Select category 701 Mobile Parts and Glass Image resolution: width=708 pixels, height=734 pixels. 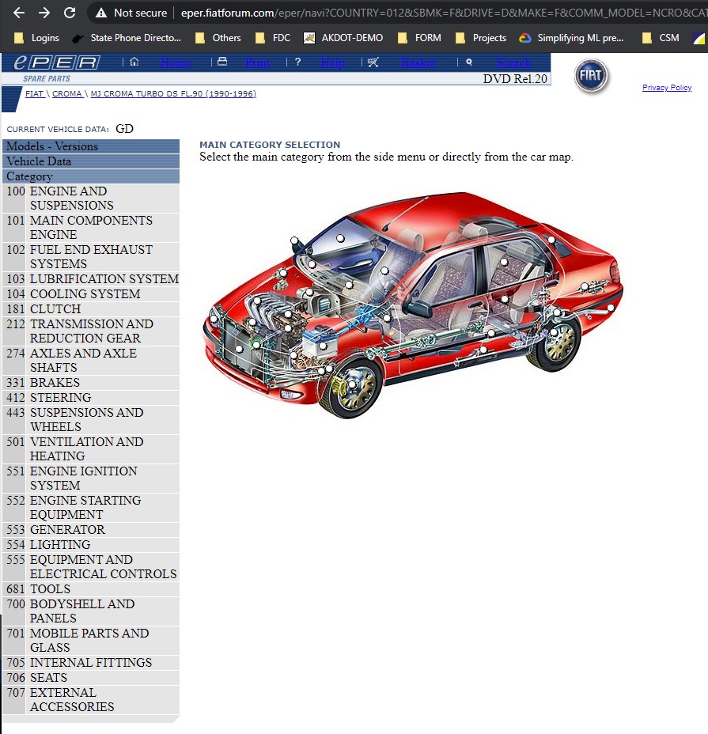91,641
